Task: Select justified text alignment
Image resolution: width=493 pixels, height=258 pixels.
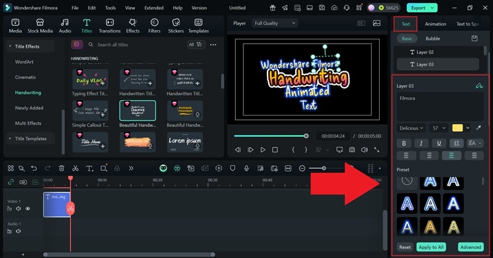Action: point(474,155)
